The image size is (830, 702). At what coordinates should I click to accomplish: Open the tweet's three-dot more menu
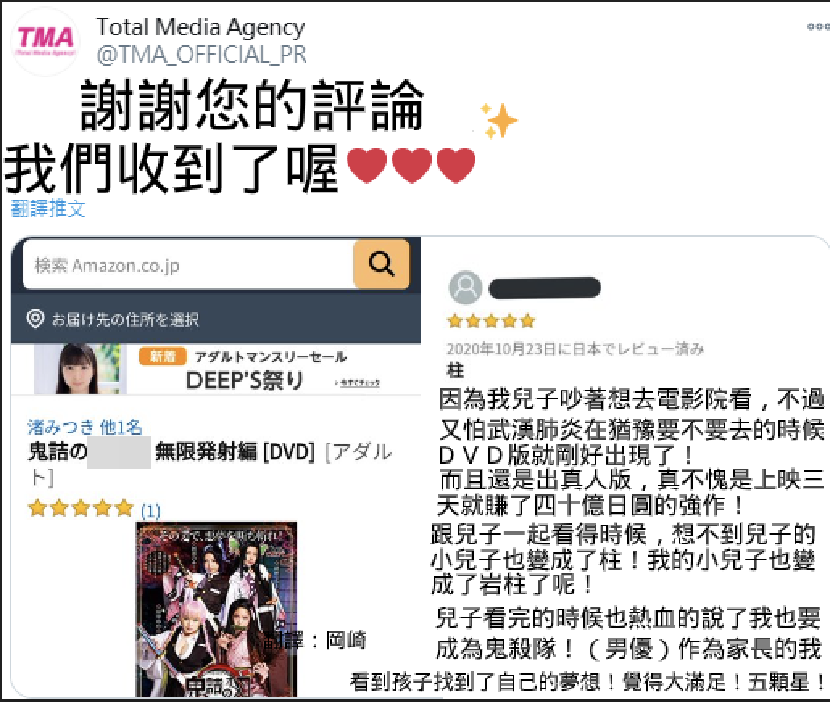pyautogui.click(x=818, y=27)
